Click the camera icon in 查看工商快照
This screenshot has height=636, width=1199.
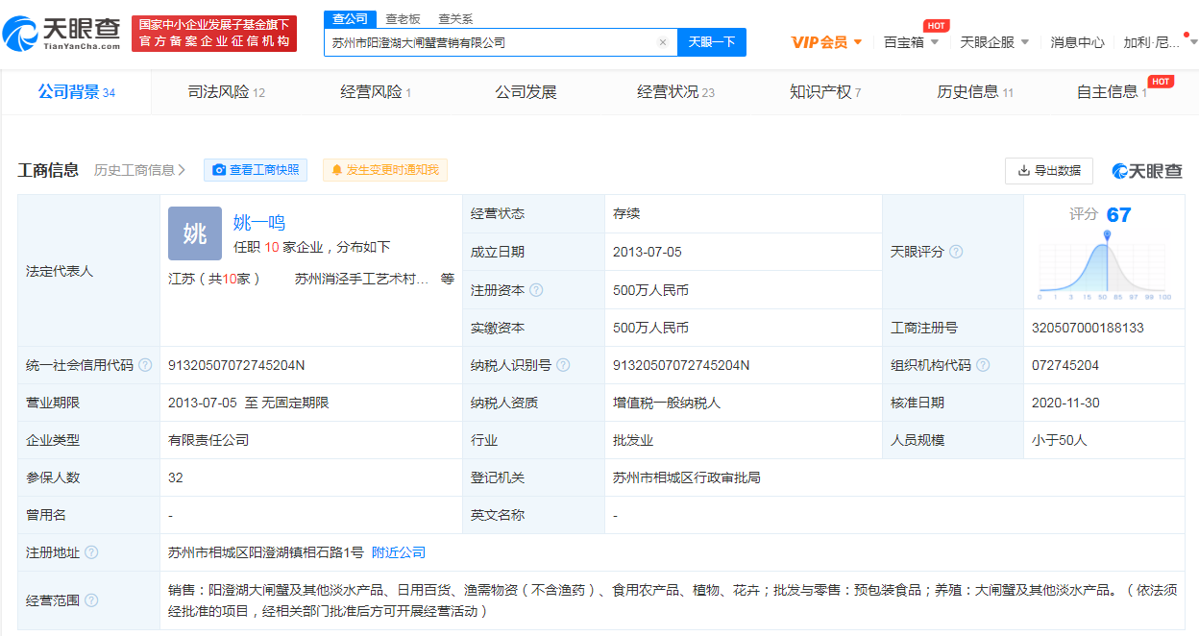tap(219, 170)
